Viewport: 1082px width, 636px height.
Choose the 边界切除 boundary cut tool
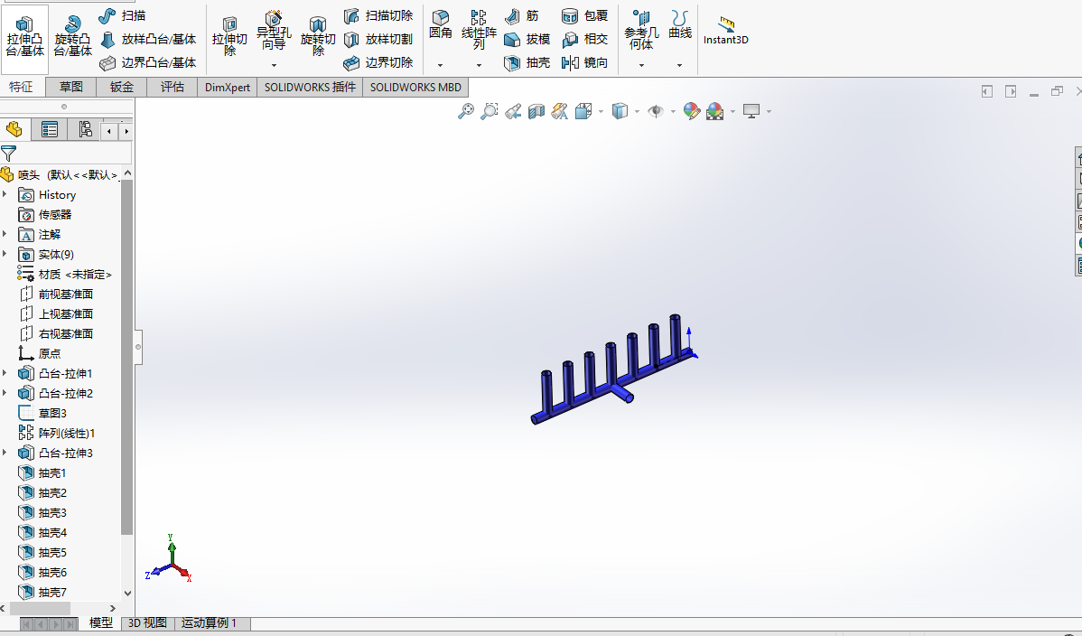tap(378, 63)
